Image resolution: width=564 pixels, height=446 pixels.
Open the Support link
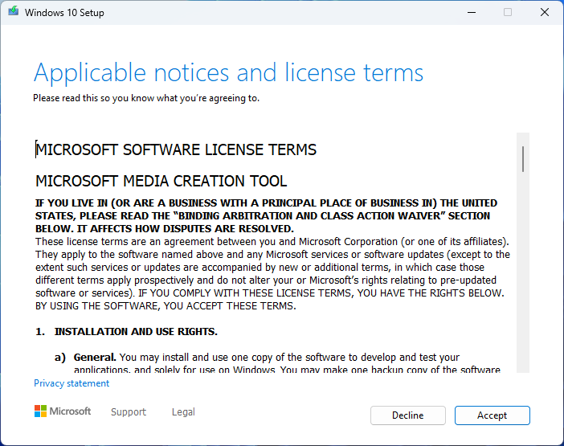129,412
